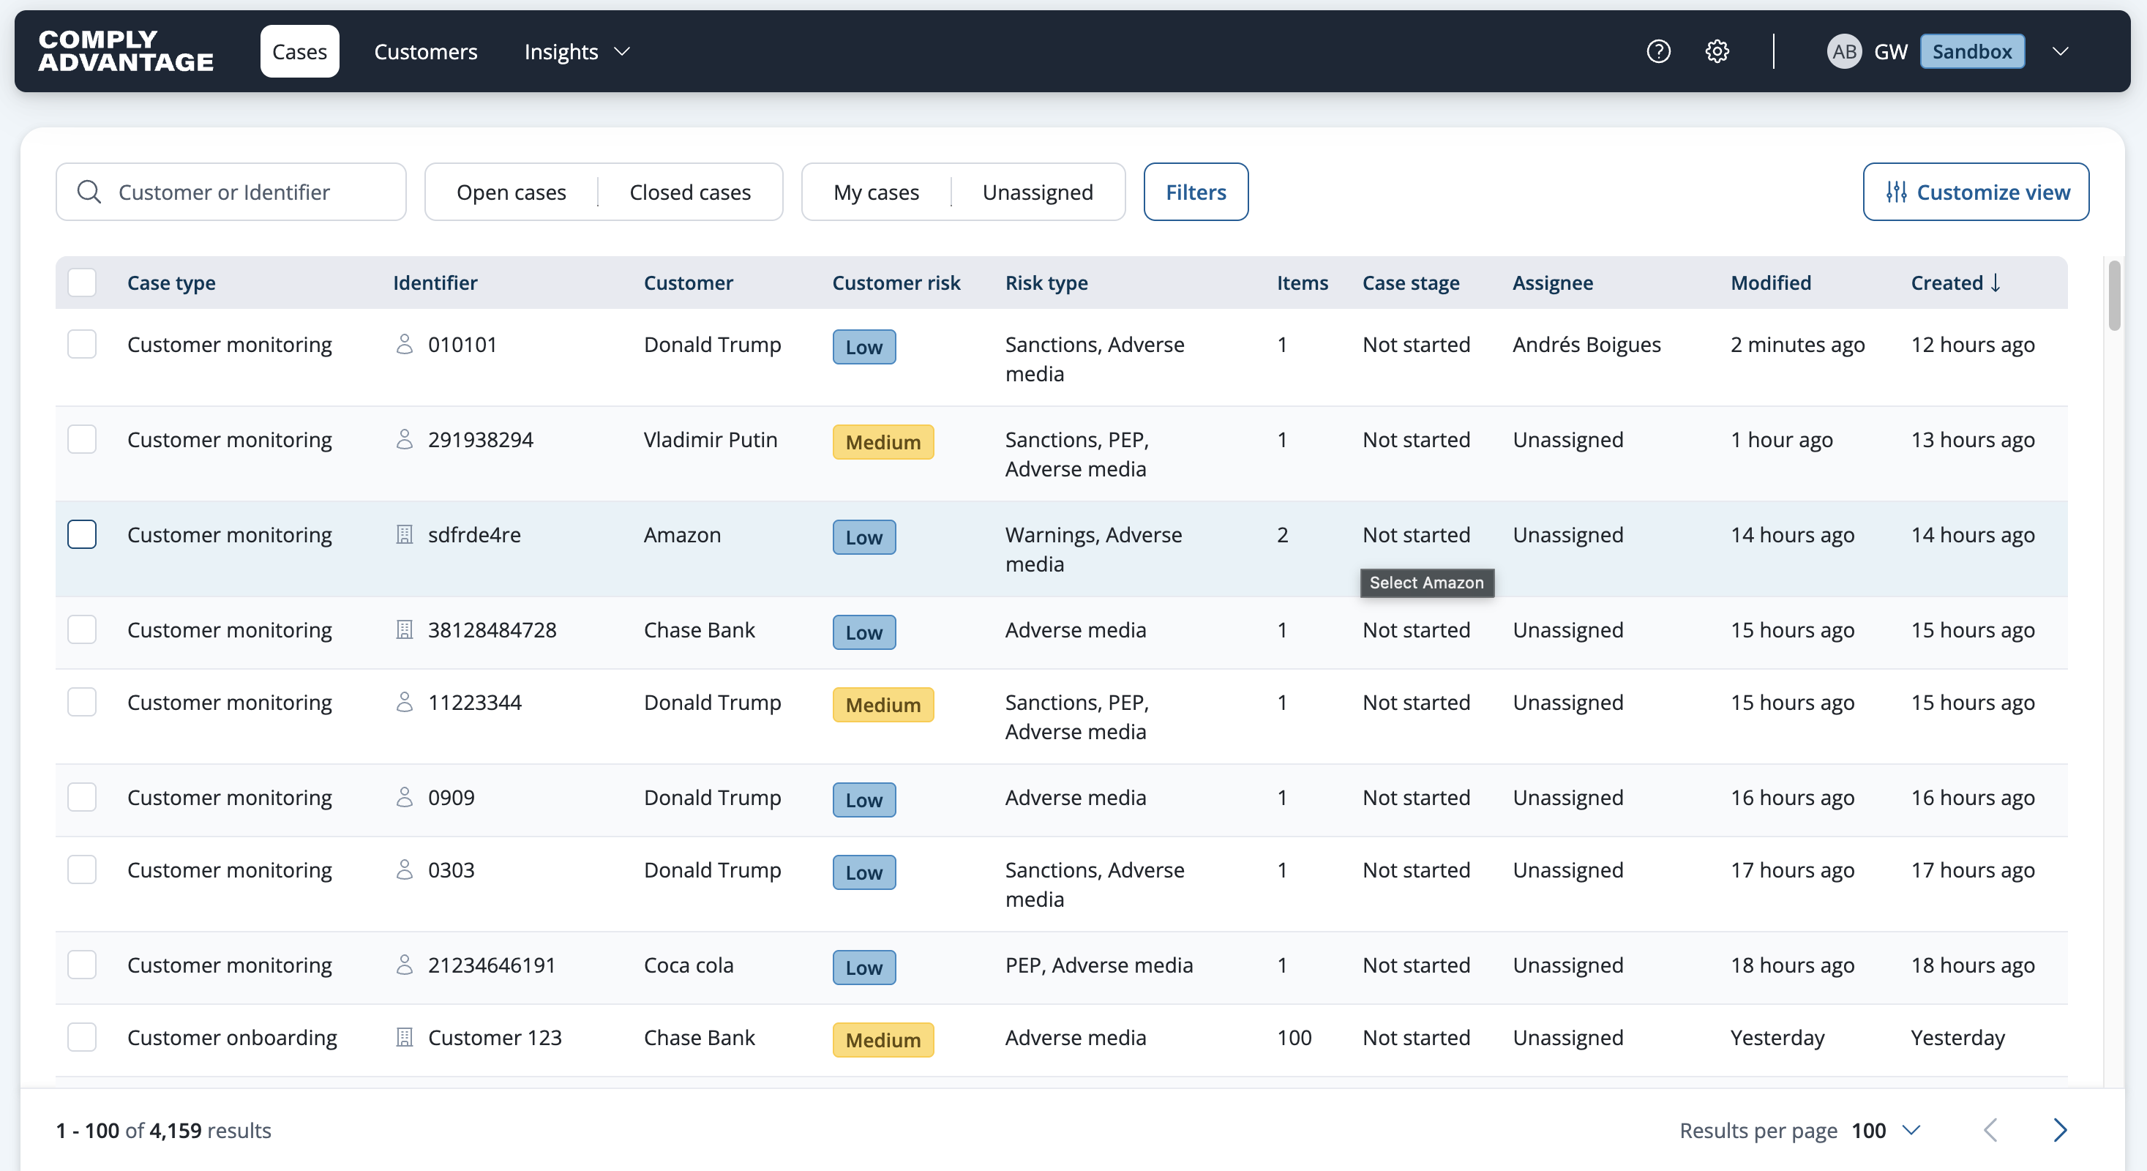Expand the account dropdown chevron
Viewport: 2147px width, 1171px height.
(2061, 52)
